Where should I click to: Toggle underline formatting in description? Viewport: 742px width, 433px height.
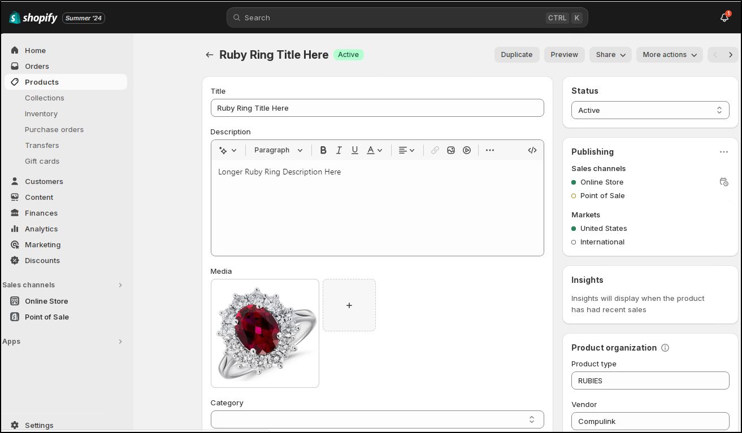(x=355, y=150)
